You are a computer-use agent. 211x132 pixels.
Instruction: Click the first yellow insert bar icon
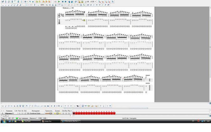click(37, 2)
